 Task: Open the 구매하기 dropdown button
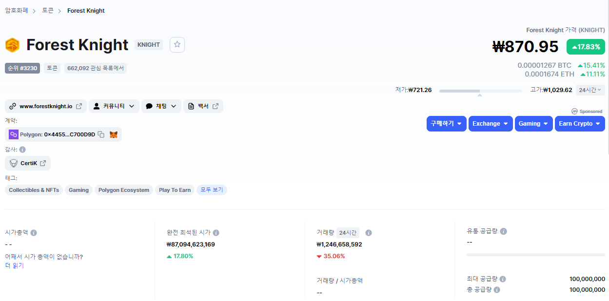(x=447, y=124)
